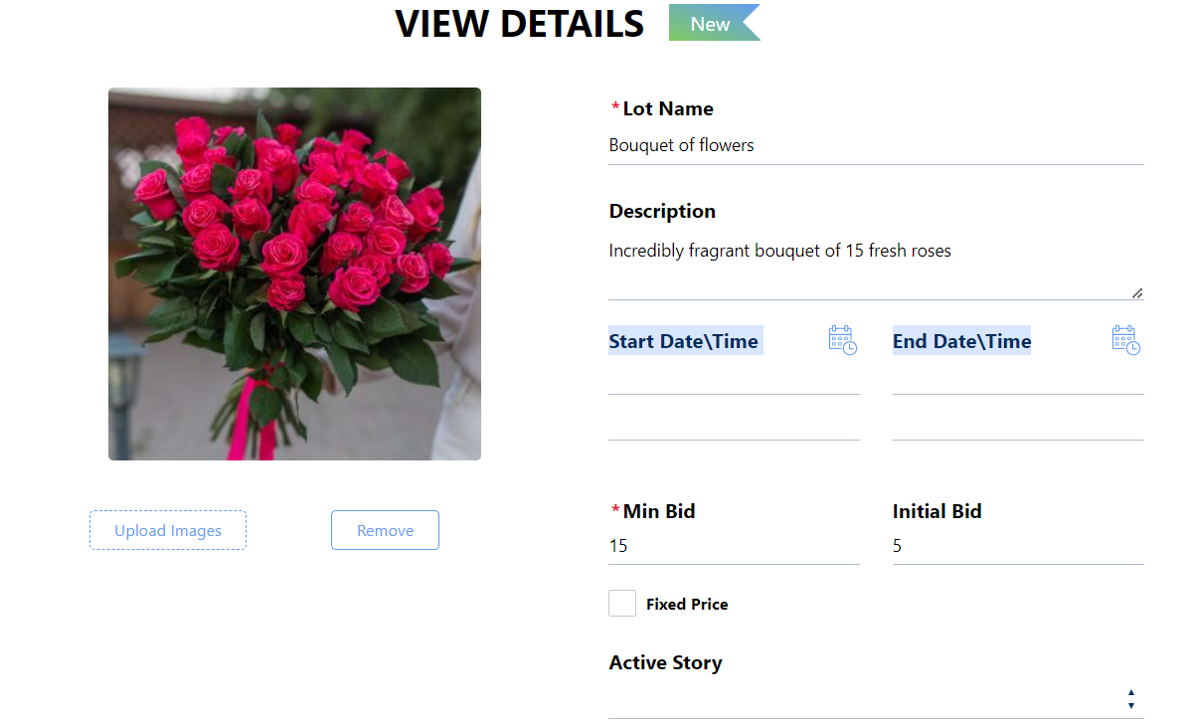The height and width of the screenshot is (723, 1189).
Task: Open the Start Date\Time calendar picker icon
Action: pyautogui.click(x=842, y=340)
